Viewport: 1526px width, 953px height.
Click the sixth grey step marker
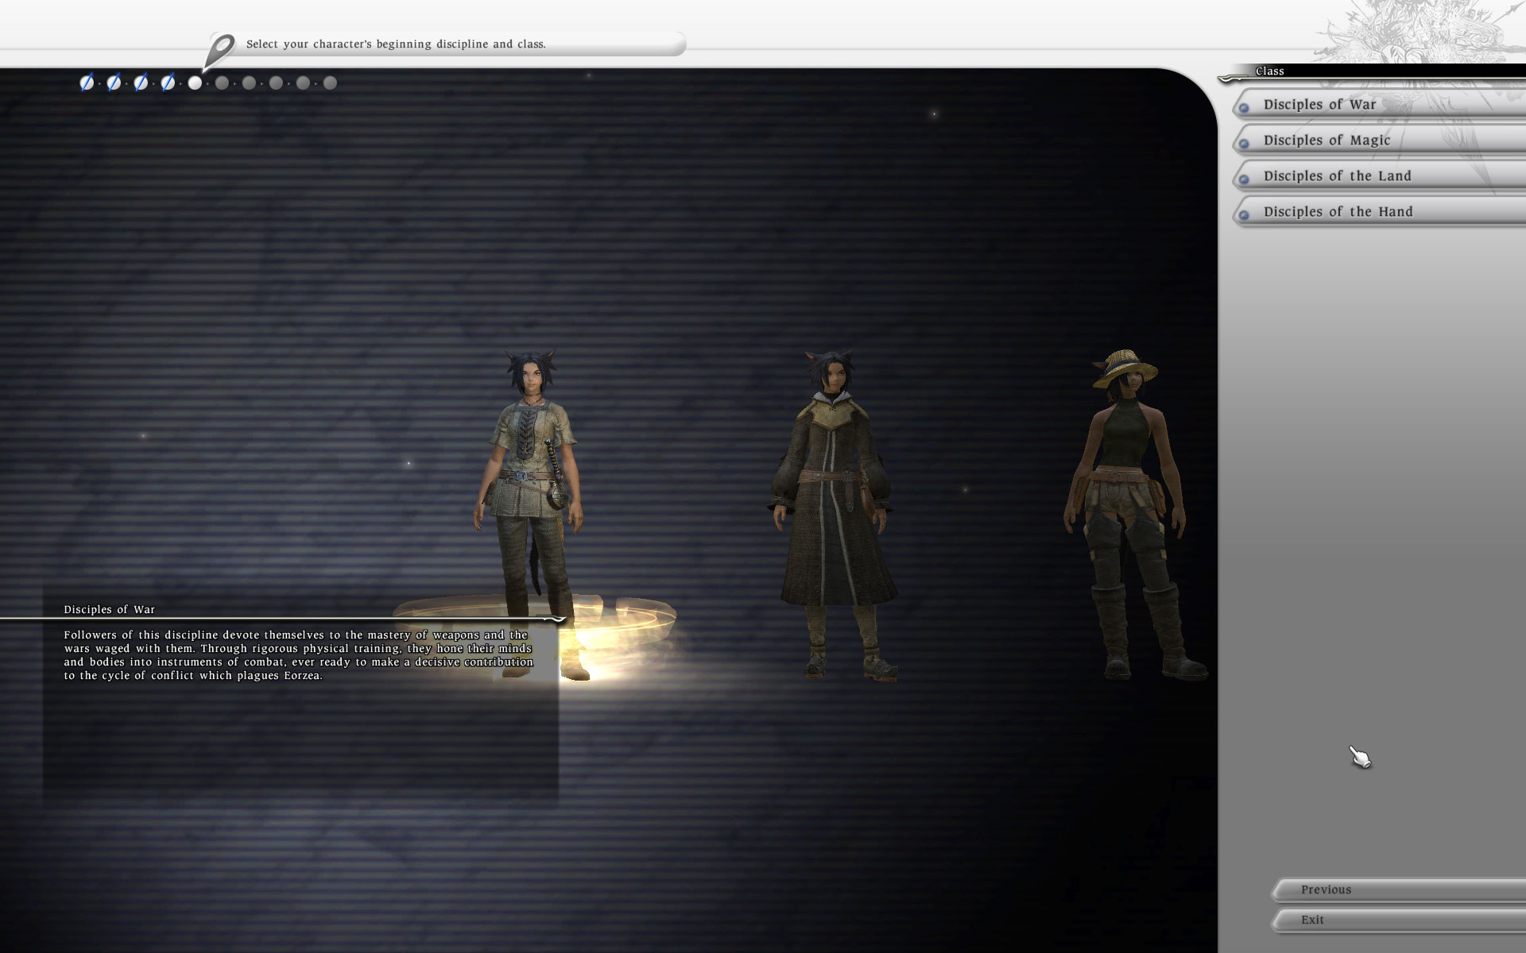point(222,83)
